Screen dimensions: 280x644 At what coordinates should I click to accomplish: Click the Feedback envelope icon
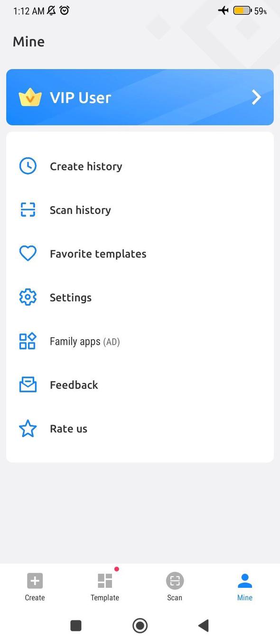coord(28,384)
